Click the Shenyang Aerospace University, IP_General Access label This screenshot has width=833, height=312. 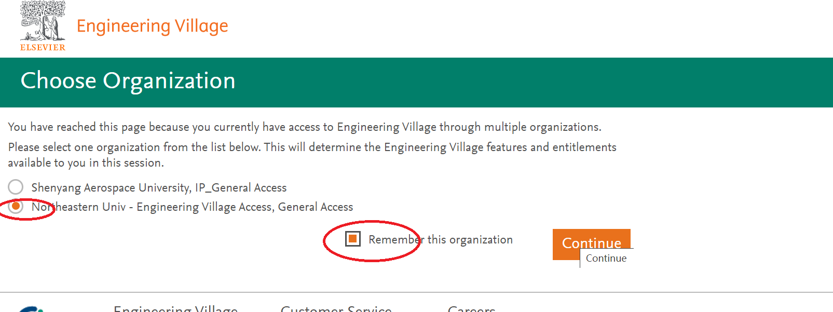point(159,187)
